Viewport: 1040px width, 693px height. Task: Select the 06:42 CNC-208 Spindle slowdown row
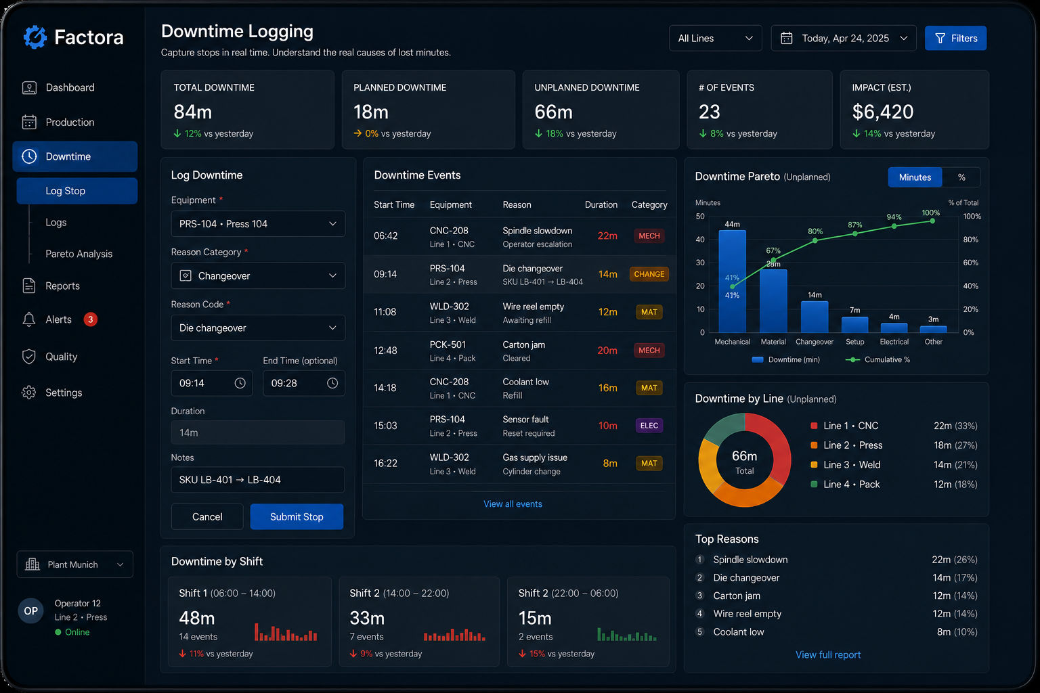(x=519, y=236)
